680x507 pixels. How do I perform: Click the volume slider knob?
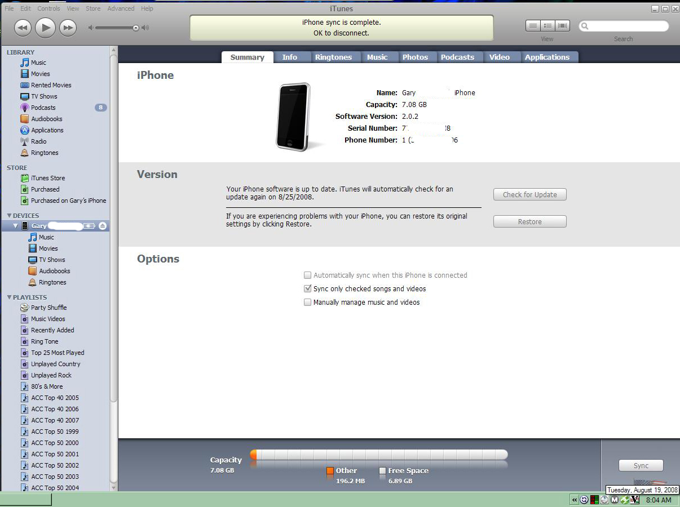pos(135,28)
